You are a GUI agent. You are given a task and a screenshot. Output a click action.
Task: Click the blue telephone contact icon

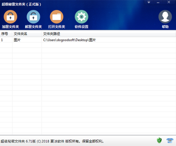pyautogui.click(x=170, y=141)
